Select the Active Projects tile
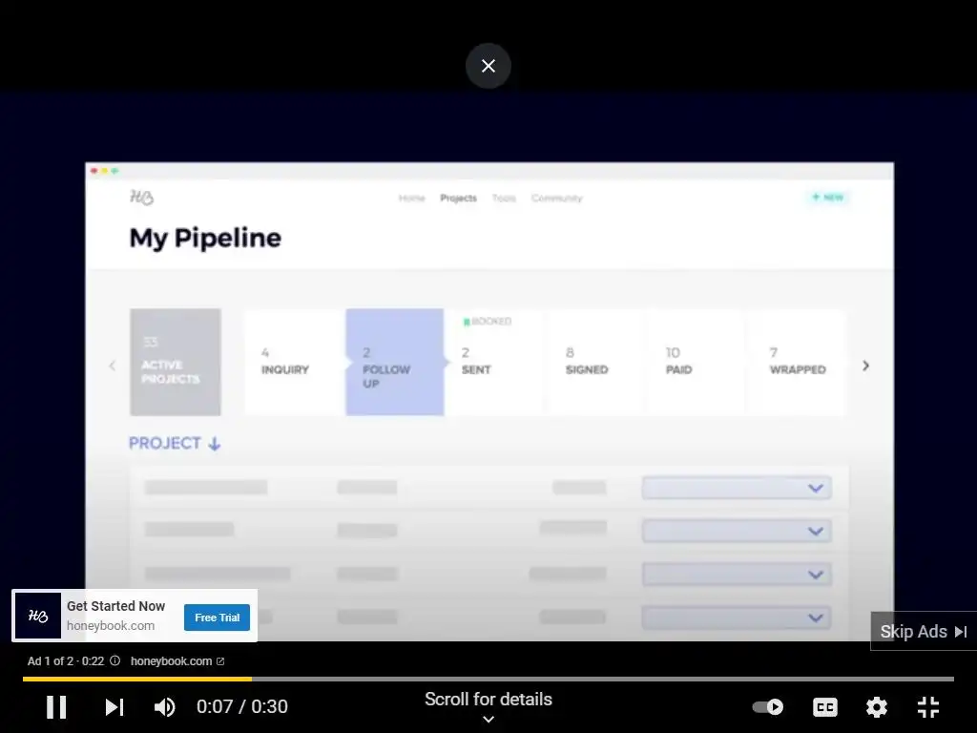977x733 pixels. 176,362
